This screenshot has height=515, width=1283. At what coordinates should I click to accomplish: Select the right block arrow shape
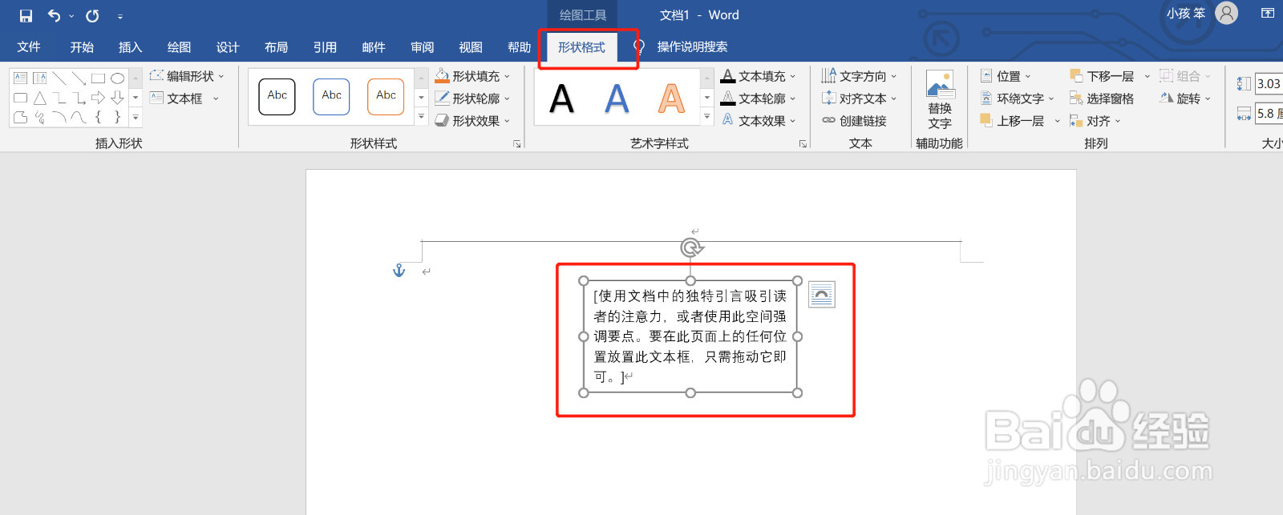[98, 98]
